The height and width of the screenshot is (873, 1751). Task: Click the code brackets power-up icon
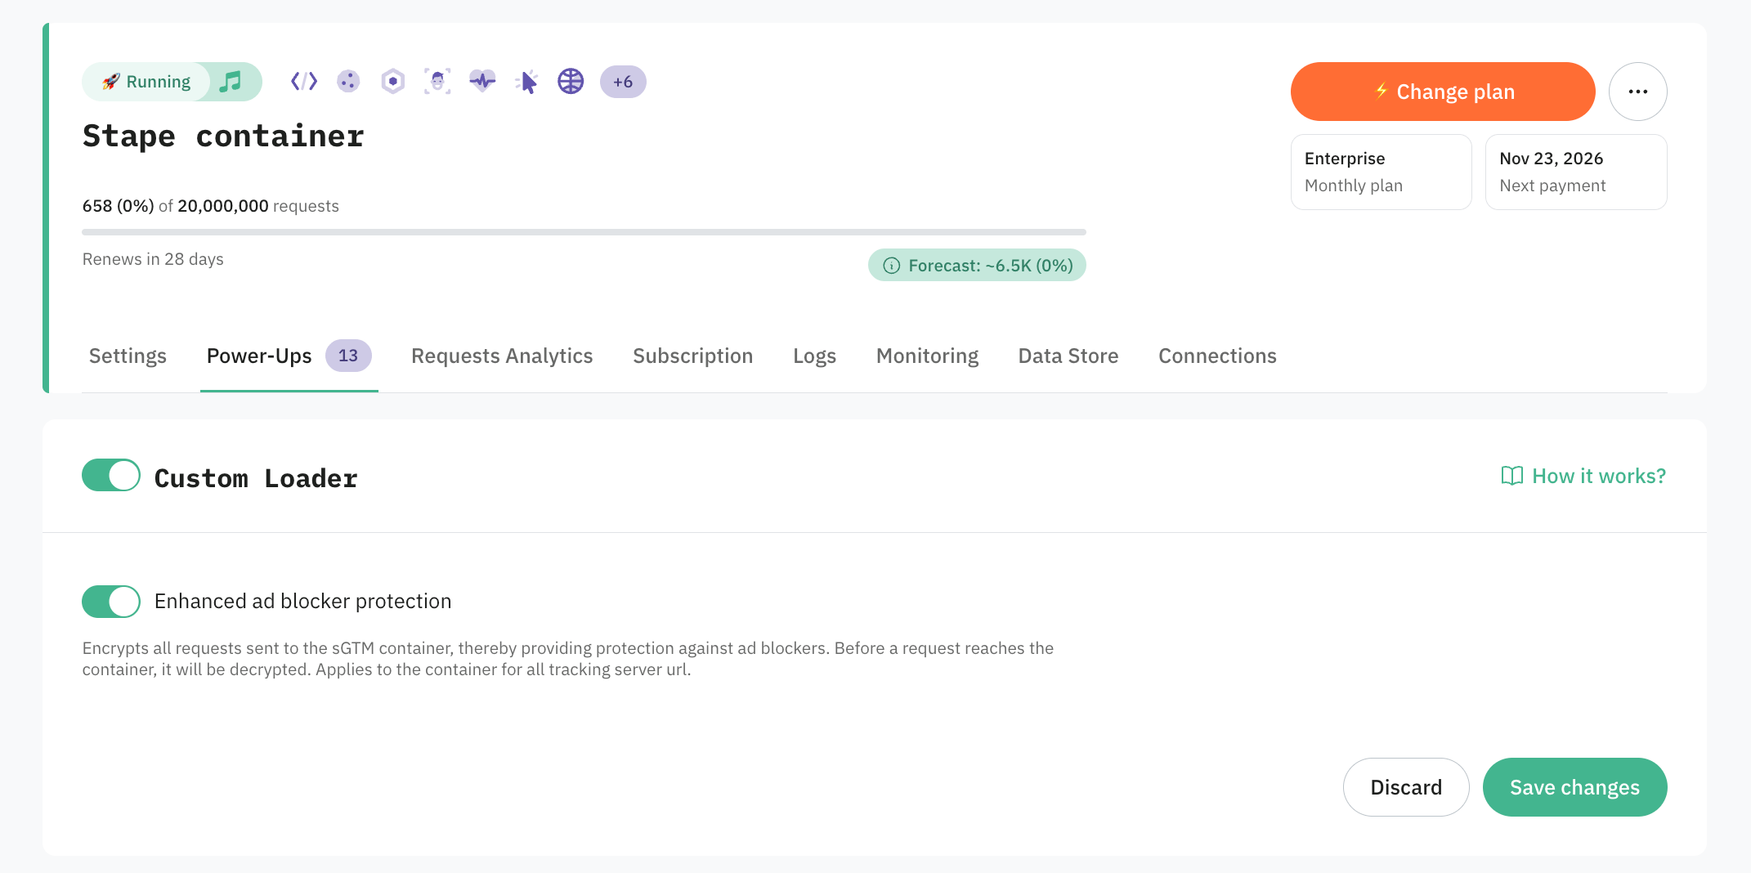304,81
